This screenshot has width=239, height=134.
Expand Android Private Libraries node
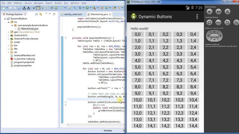(x=9, y=39)
